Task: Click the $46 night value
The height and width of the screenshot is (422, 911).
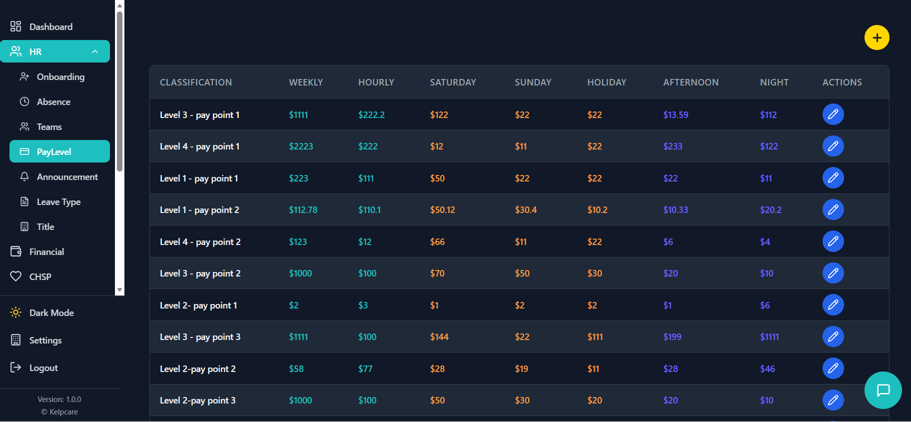Action: coord(767,369)
